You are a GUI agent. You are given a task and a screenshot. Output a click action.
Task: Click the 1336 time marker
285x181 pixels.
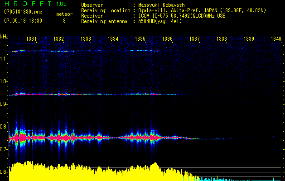[x=167, y=38]
